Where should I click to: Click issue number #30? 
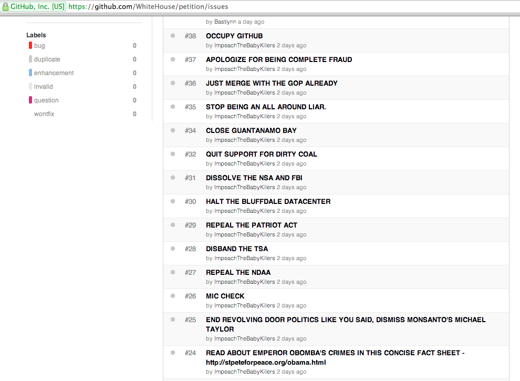pos(190,201)
